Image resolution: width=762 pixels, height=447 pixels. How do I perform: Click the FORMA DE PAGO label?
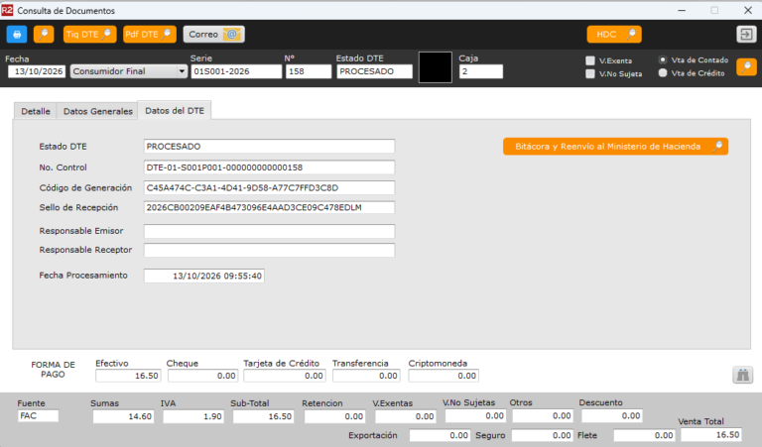coord(53,370)
